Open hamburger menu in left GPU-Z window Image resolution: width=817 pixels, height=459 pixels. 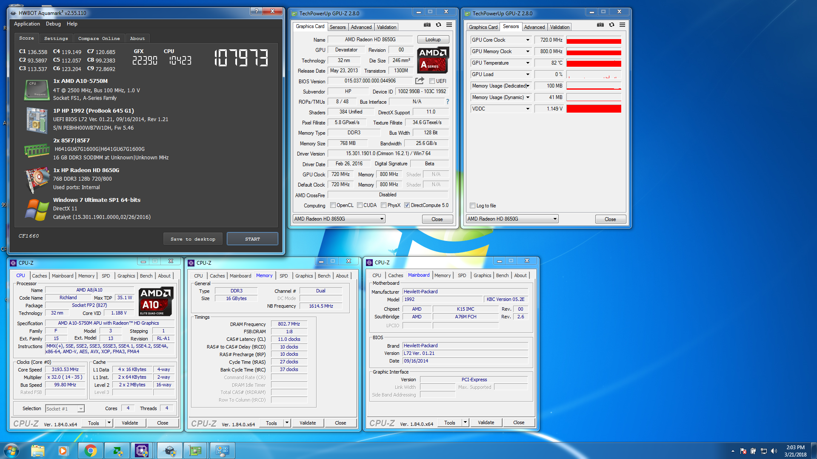(449, 25)
